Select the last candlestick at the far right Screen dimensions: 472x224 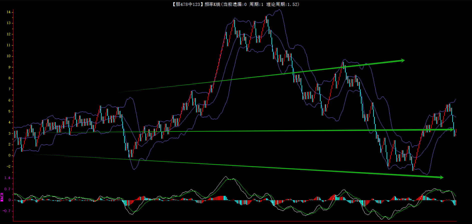[x=456, y=131]
